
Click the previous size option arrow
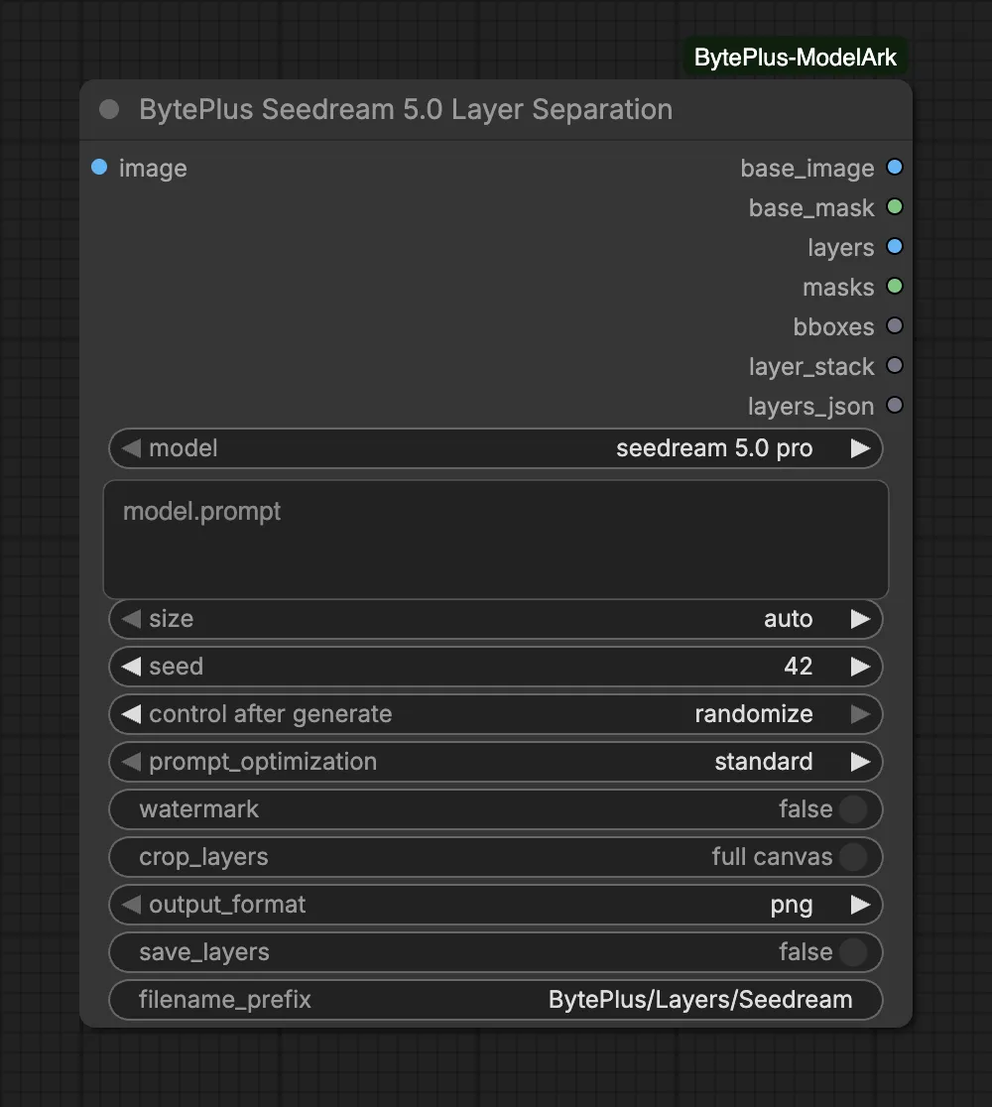[131, 619]
